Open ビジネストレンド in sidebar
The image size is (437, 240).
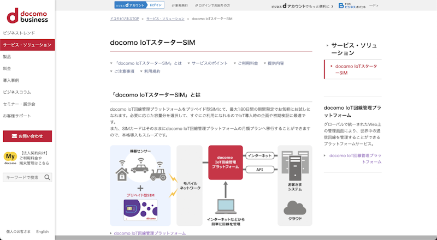click(x=19, y=33)
